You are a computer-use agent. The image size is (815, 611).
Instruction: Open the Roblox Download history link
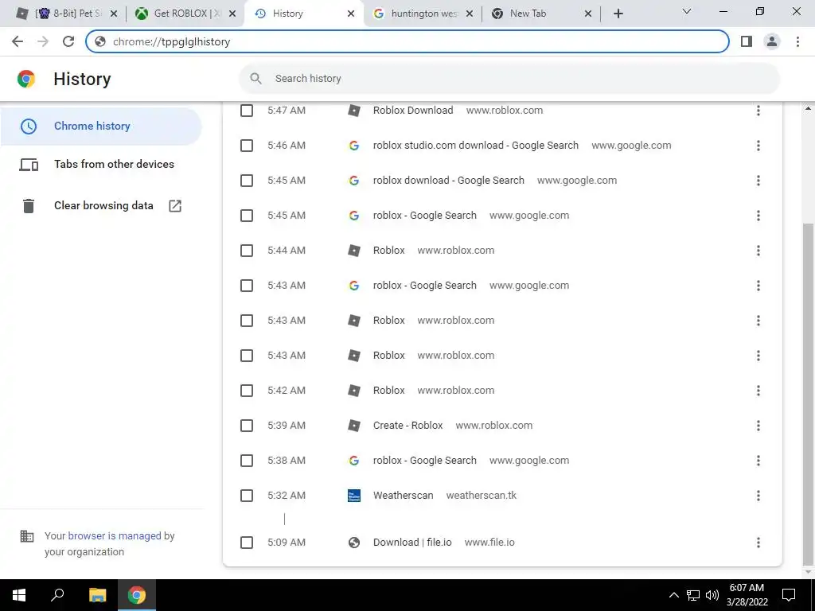(x=413, y=111)
